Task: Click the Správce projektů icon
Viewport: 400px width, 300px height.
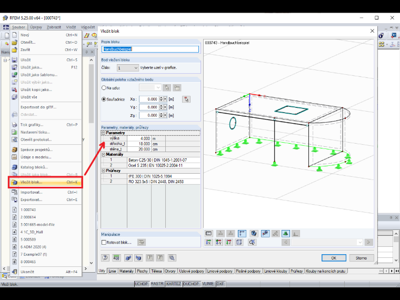Action: pos(15,149)
